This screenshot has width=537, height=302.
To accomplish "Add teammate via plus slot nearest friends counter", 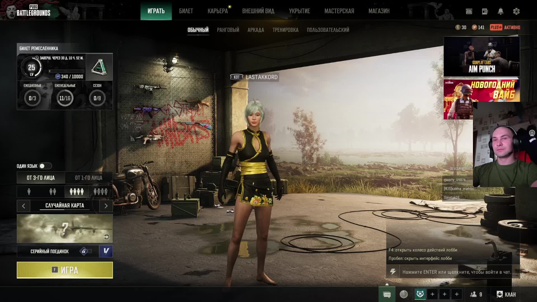I will click(457, 294).
